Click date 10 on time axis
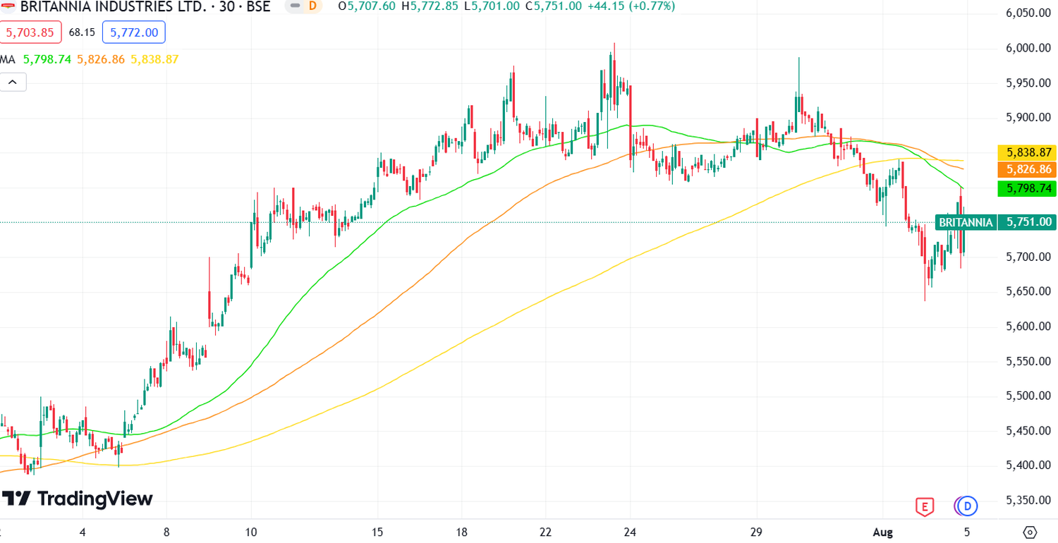Screen dimensions: 1058x543 point(251,532)
